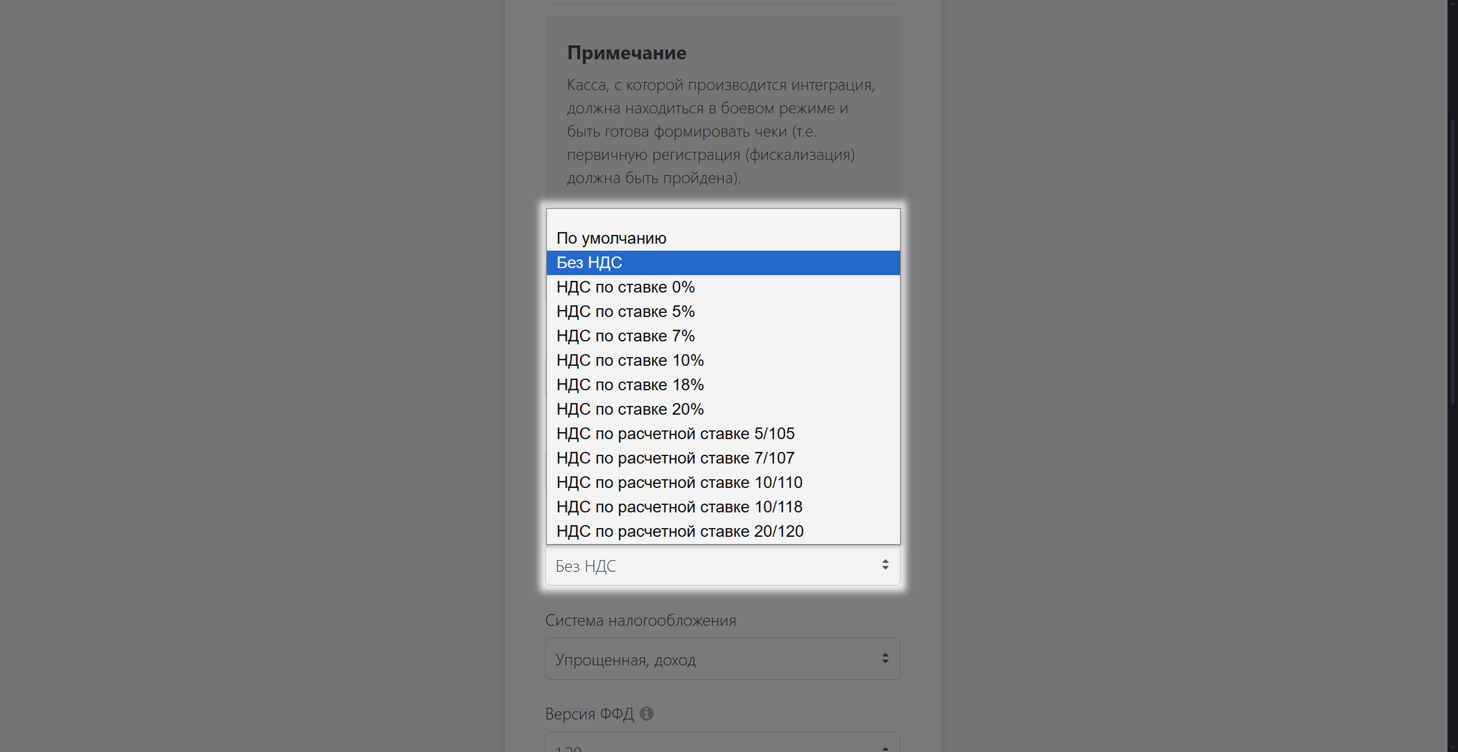Choose "Без НДС" highlighted list option

[589, 263]
